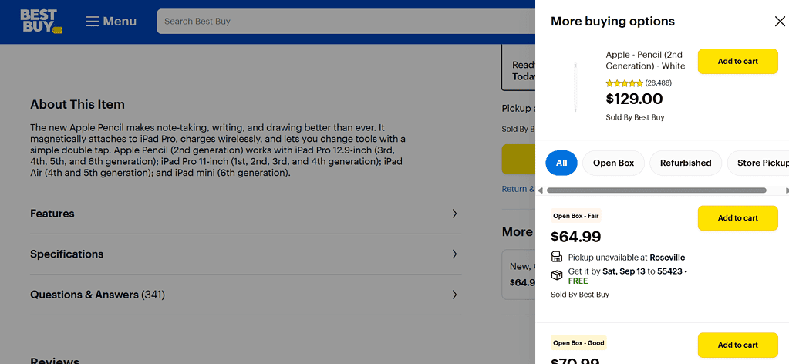The width and height of the screenshot is (789, 364).
Task: Expand Questions & Answers (341) section
Action: click(245, 295)
